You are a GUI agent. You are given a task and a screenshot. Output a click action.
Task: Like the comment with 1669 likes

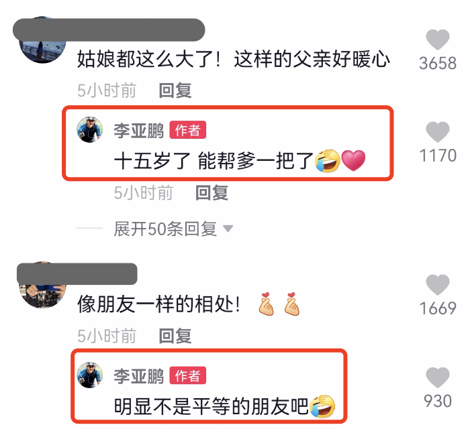tap(438, 285)
